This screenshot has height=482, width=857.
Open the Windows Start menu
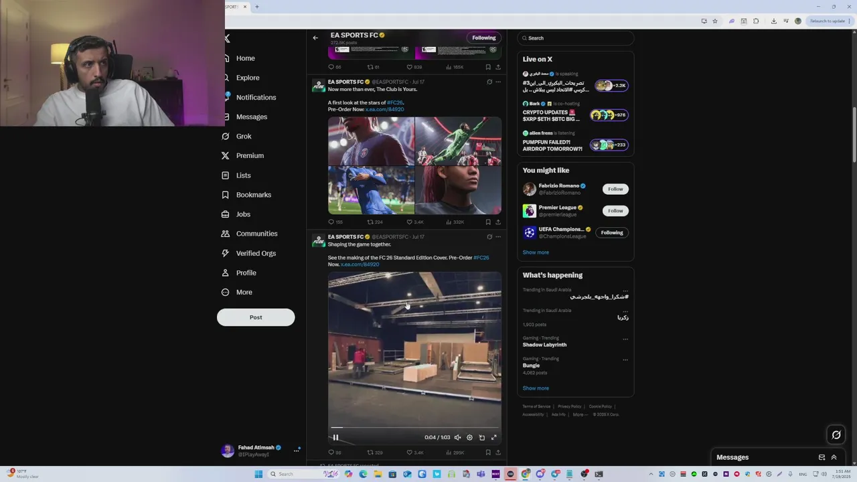pos(258,474)
